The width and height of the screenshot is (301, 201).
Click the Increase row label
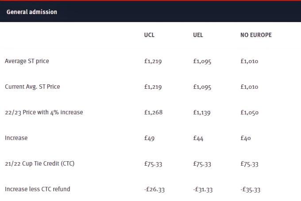tap(16, 138)
